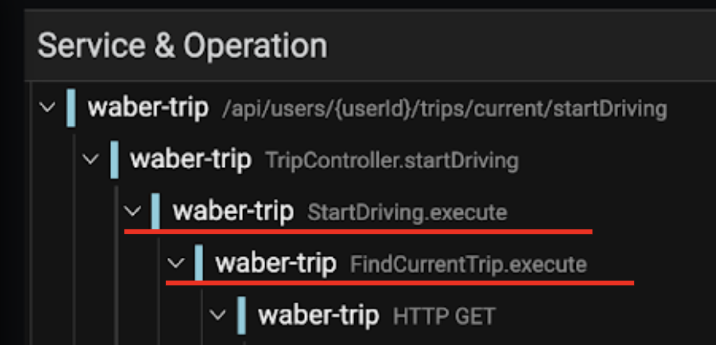
Task: Open the FindCurrentTrip.execute operation name
Action: pyautogui.click(x=468, y=264)
